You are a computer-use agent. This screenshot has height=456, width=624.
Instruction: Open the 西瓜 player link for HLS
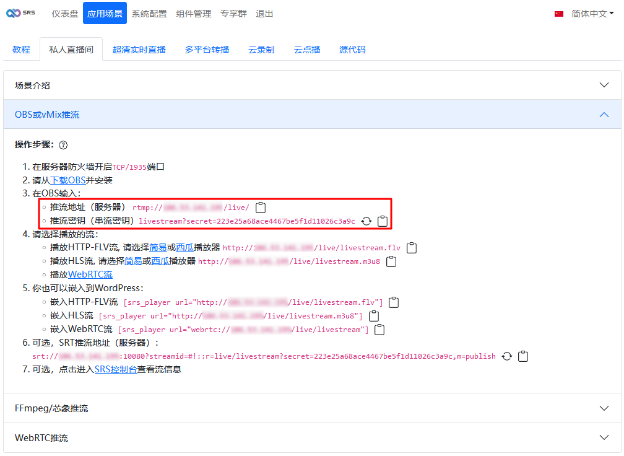(160, 261)
